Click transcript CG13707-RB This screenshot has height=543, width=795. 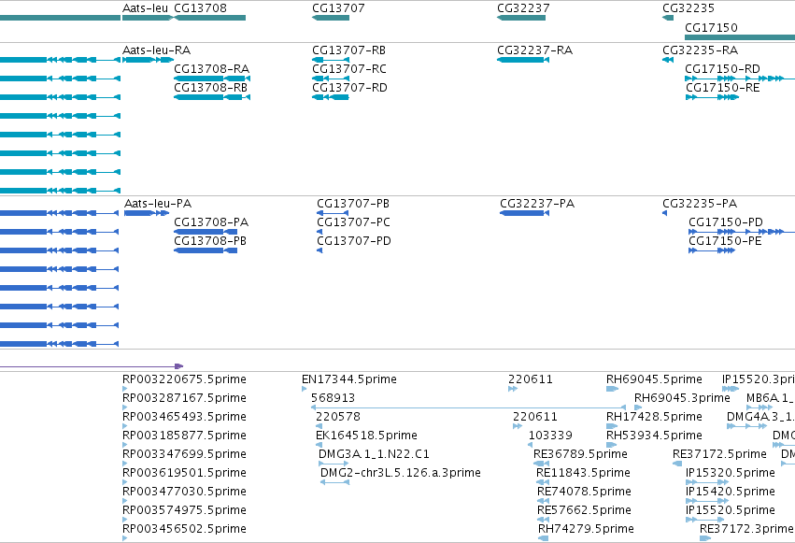point(348,50)
